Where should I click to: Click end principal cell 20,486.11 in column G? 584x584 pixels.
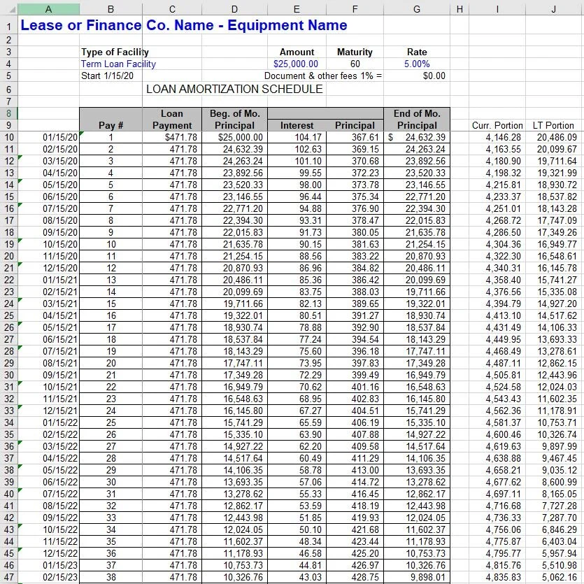417,268
